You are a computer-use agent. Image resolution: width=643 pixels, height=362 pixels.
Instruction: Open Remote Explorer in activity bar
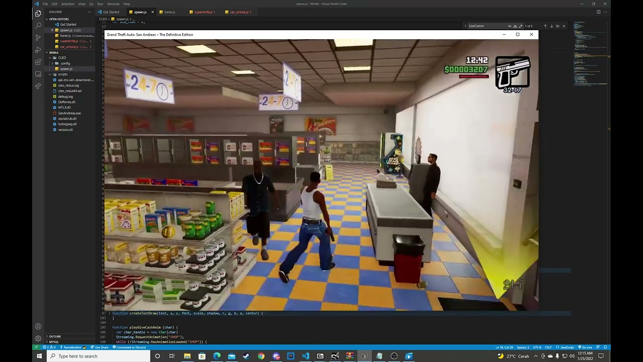(38, 74)
